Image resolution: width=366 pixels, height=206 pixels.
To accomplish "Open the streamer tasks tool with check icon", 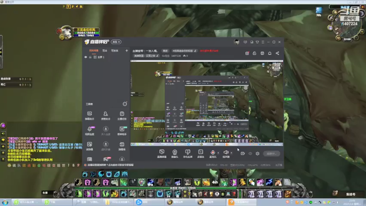I will pyautogui.click(x=122, y=116).
